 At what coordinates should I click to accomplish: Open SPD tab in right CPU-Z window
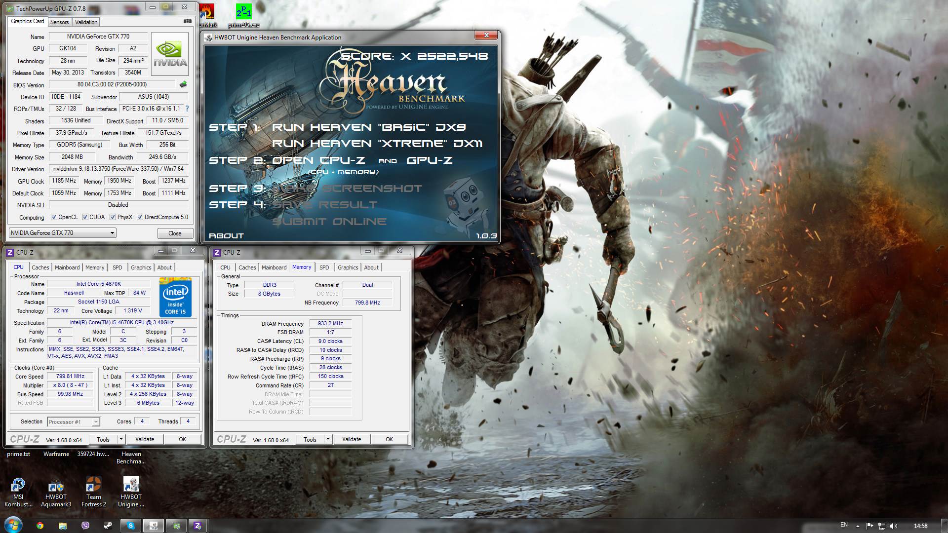324,267
